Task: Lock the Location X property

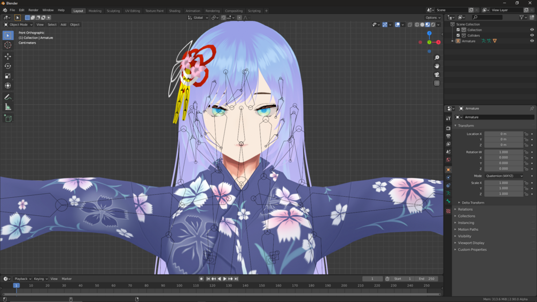Action: (526, 134)
